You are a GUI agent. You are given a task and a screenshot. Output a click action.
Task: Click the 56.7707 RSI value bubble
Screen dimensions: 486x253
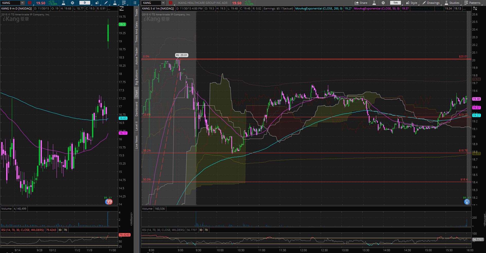(x=478, y=239)
